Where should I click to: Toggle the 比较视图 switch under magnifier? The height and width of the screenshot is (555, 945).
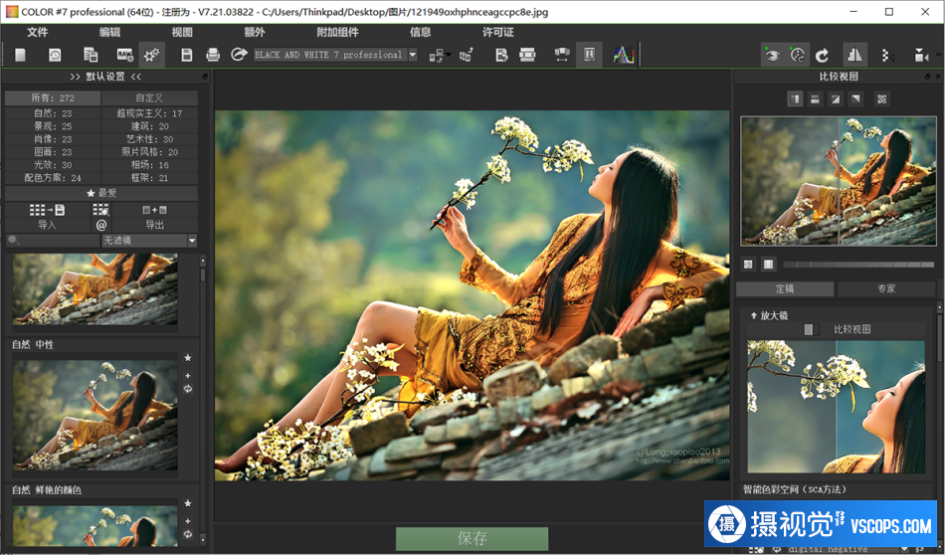click(x=811, y=329)
